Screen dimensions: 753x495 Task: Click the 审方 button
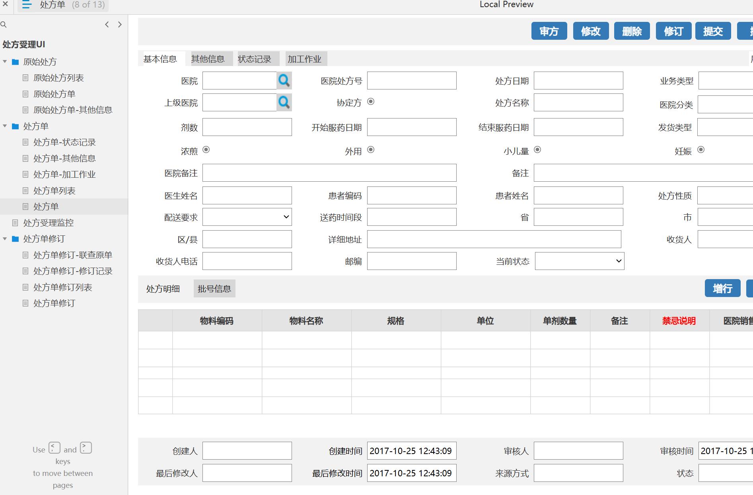549,31
